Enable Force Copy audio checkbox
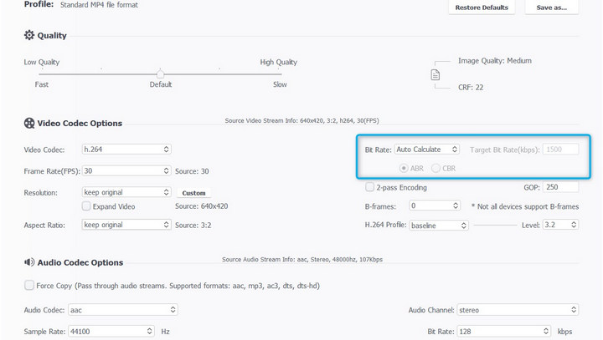The width and height of the screenshot is (603, 340). pos(29,285)
